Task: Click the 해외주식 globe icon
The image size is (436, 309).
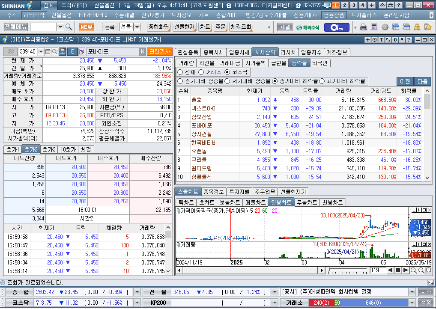Action: click(x=308, y=27)
